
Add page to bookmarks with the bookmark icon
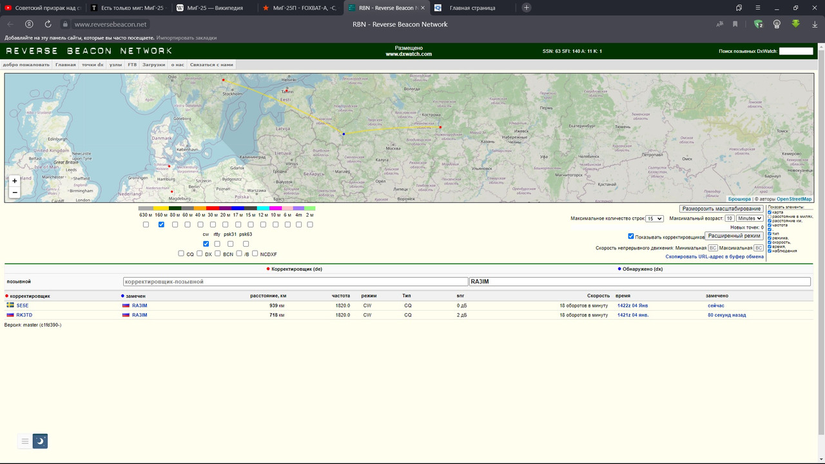pyautogui.click(x=735, y=24)
